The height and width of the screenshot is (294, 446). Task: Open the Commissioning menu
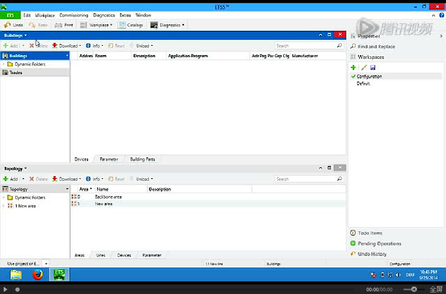(74, 15)
